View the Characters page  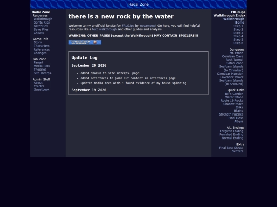[x=42, y=46]
